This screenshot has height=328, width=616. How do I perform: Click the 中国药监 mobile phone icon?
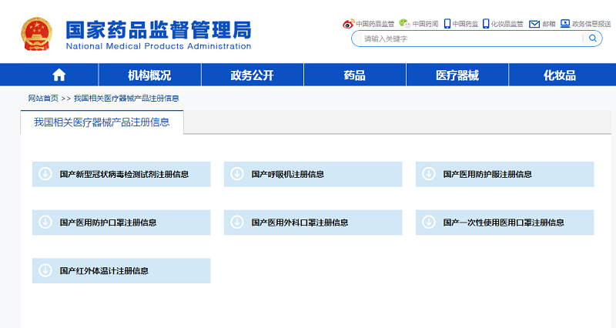pyautogui.click(x=447, y=24)
